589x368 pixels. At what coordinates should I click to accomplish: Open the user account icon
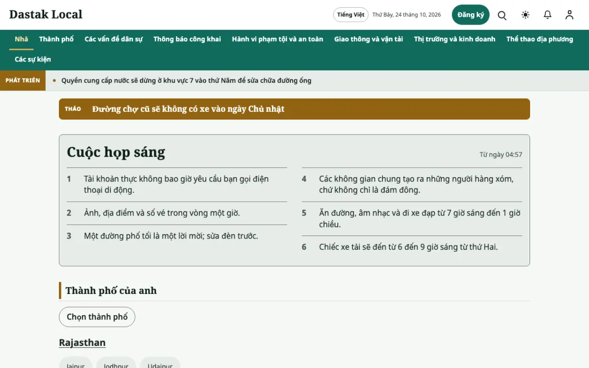[569, 15]
